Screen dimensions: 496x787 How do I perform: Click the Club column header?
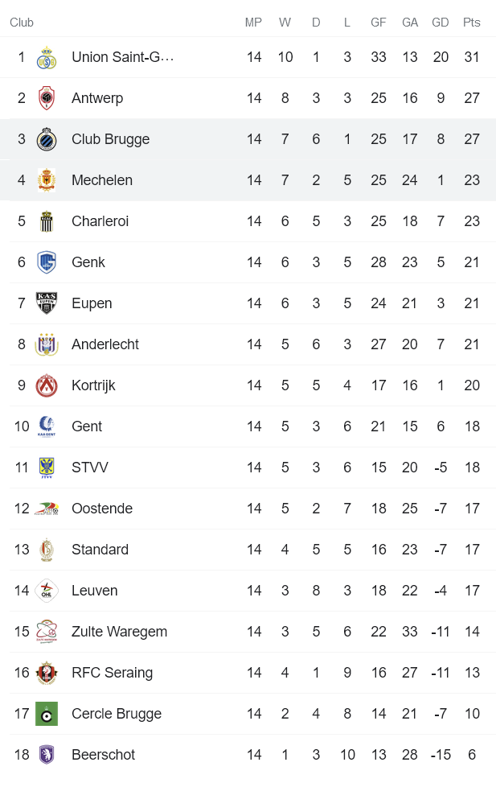(22, 23)
